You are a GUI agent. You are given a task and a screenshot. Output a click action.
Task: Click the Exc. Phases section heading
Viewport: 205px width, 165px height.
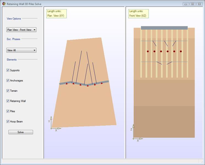coord(13,39)
